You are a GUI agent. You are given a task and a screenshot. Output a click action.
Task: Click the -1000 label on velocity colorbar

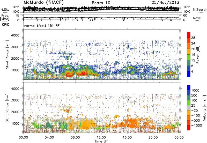click(197, 125)
